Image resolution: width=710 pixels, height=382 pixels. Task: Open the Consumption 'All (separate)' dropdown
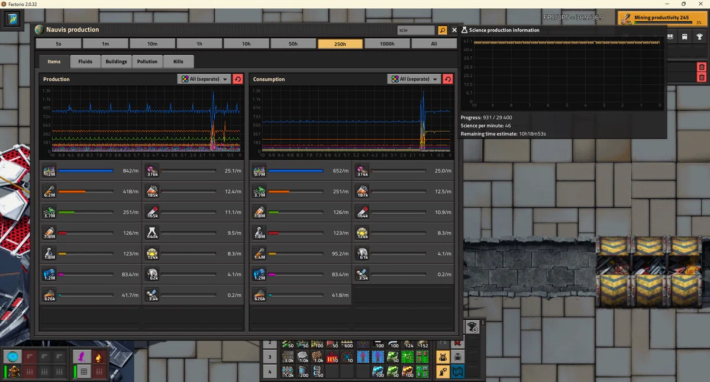point(414,79)
